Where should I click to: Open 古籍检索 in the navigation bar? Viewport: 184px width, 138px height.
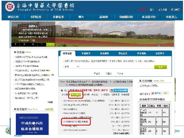pyautogui.click(x=58, y=17)
